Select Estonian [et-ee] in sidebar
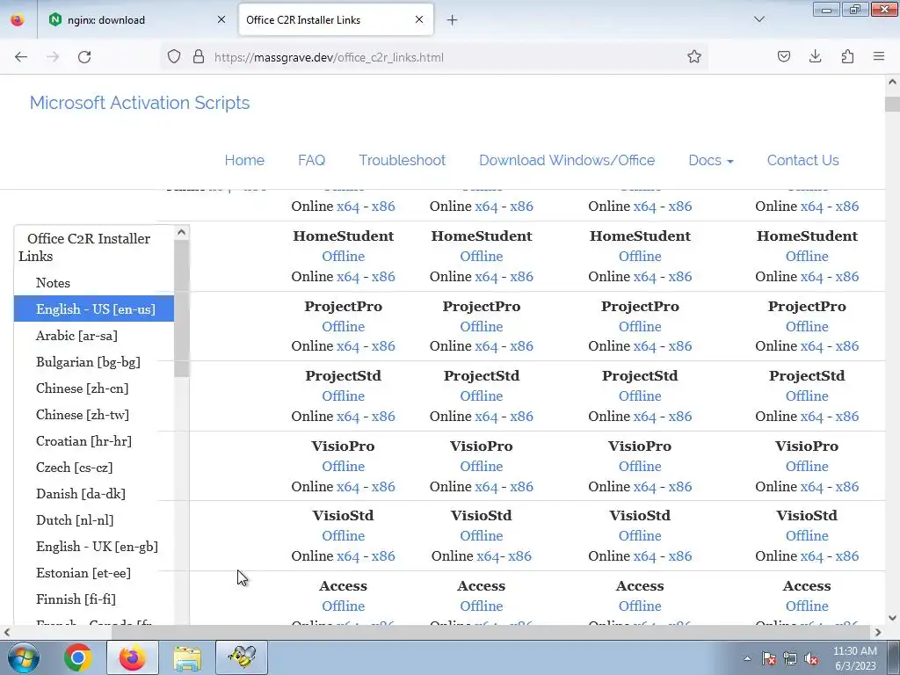The height and width of the screenshot is (675, 900). (83, 573)
